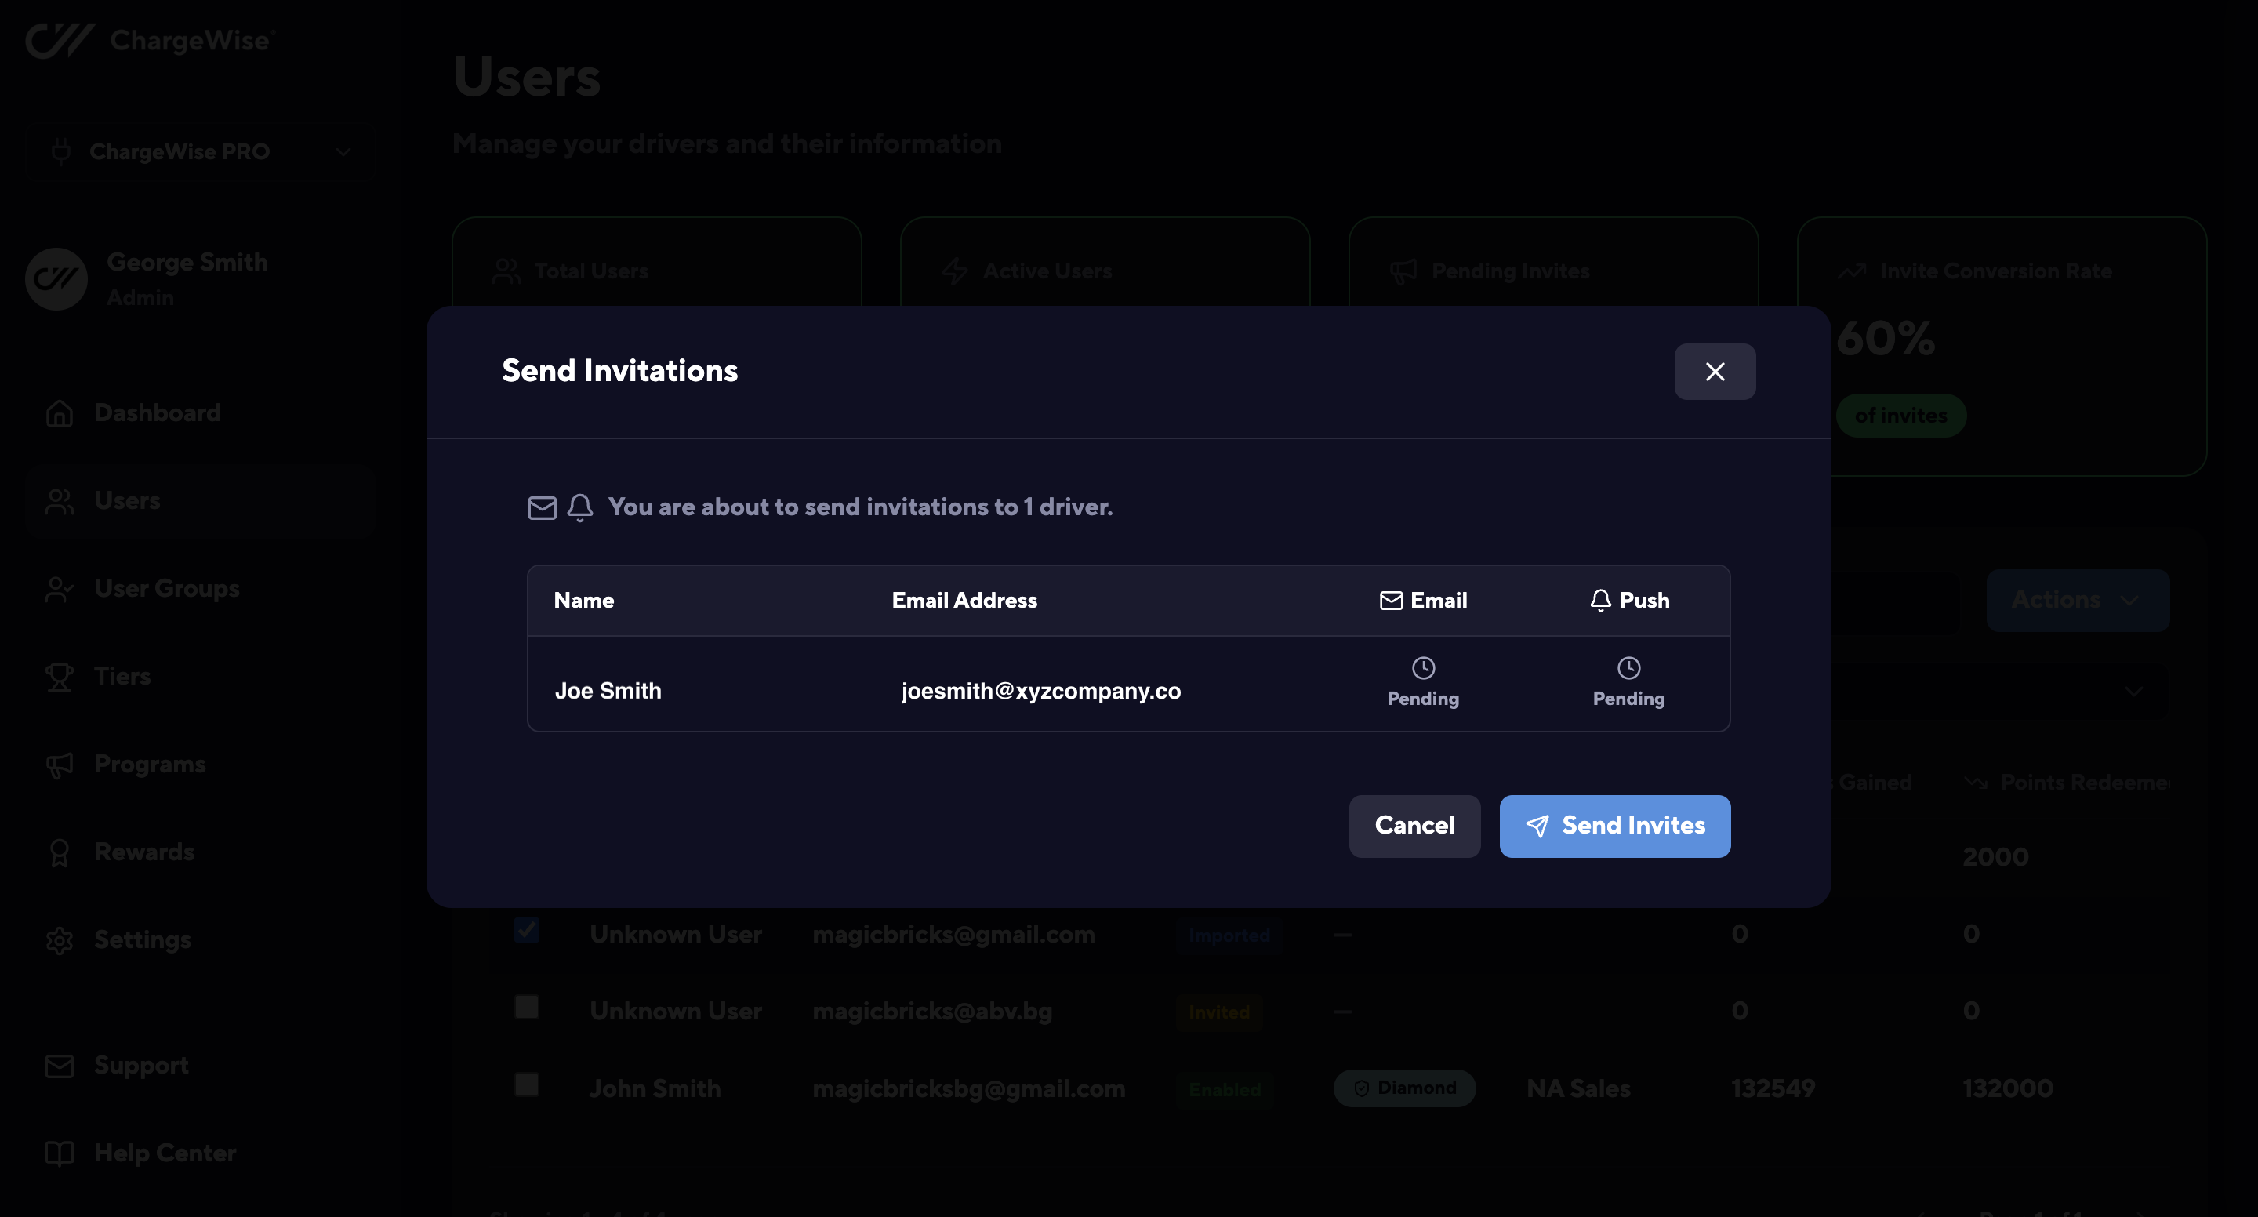Expand the ChargeWise PRO dropdown
Image resolution: width=2258 pixels, height=1217 pixels.
200,151
